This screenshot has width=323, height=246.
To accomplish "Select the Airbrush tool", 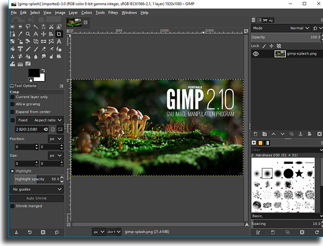I will click(x=51, y=49).
